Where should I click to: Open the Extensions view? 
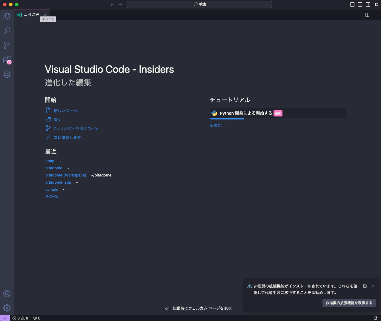click(x=7, y=60)
